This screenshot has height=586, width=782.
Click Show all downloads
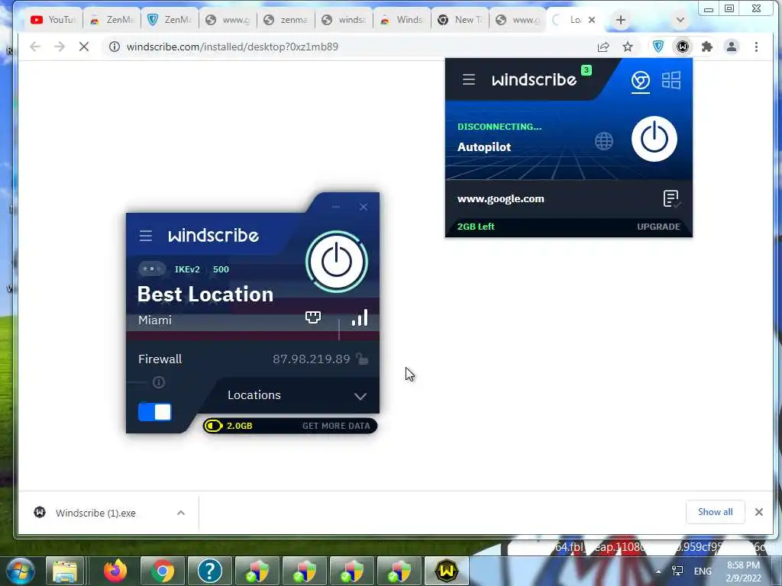(715, 512)
